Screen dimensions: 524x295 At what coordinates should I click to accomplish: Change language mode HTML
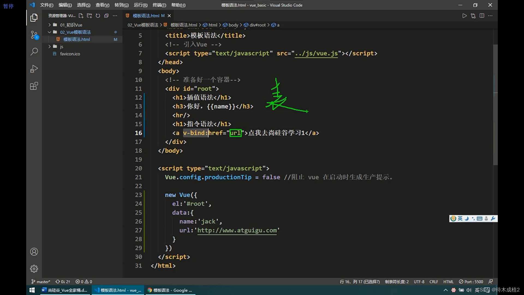coord(448,282)
